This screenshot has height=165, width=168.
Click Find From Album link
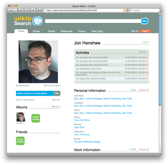tap(52, 85)
